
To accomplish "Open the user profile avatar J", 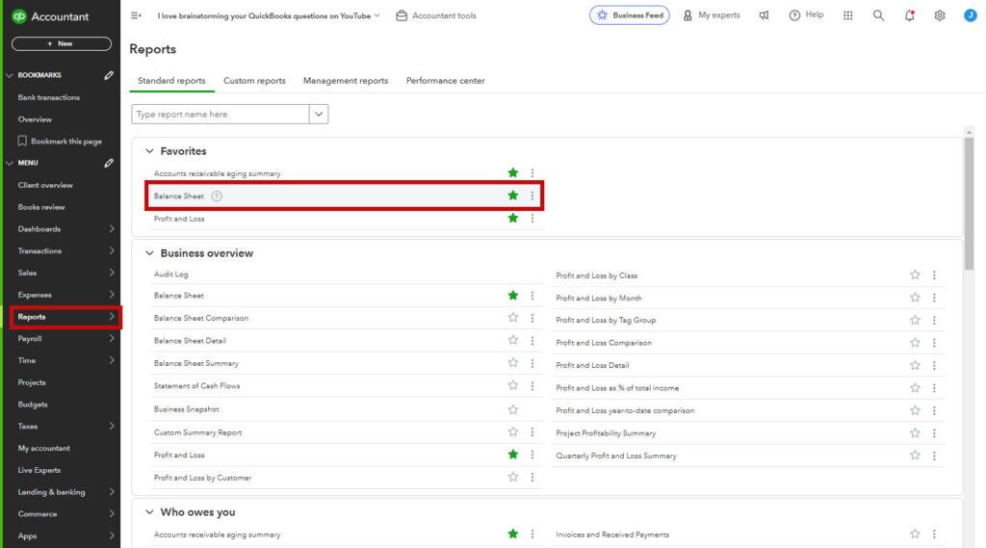I will click(971, 15).
